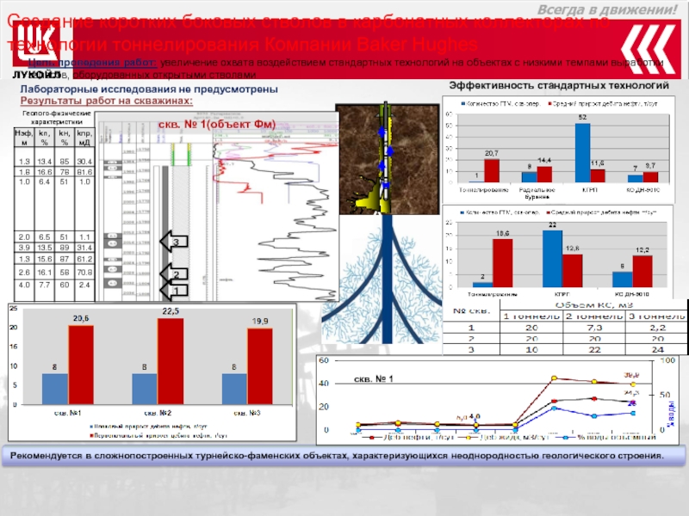Click the brown rock wellbore tool picture

pyautogui.click(x=387, y=159)
